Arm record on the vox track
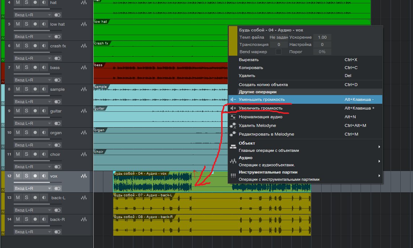 click(35, 176)
